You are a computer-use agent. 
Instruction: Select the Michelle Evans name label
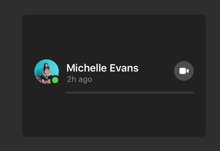point(102,68)
